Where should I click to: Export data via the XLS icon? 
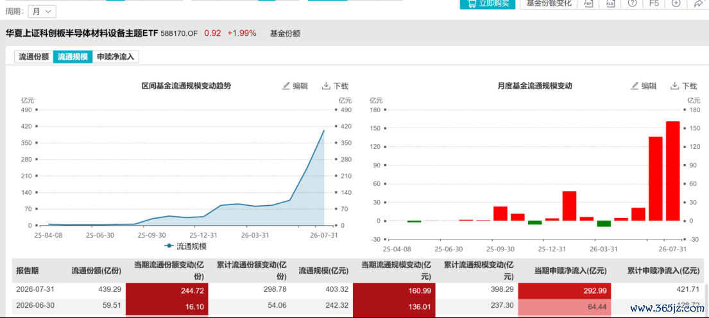pyautogui.click(x=610, y=4)
